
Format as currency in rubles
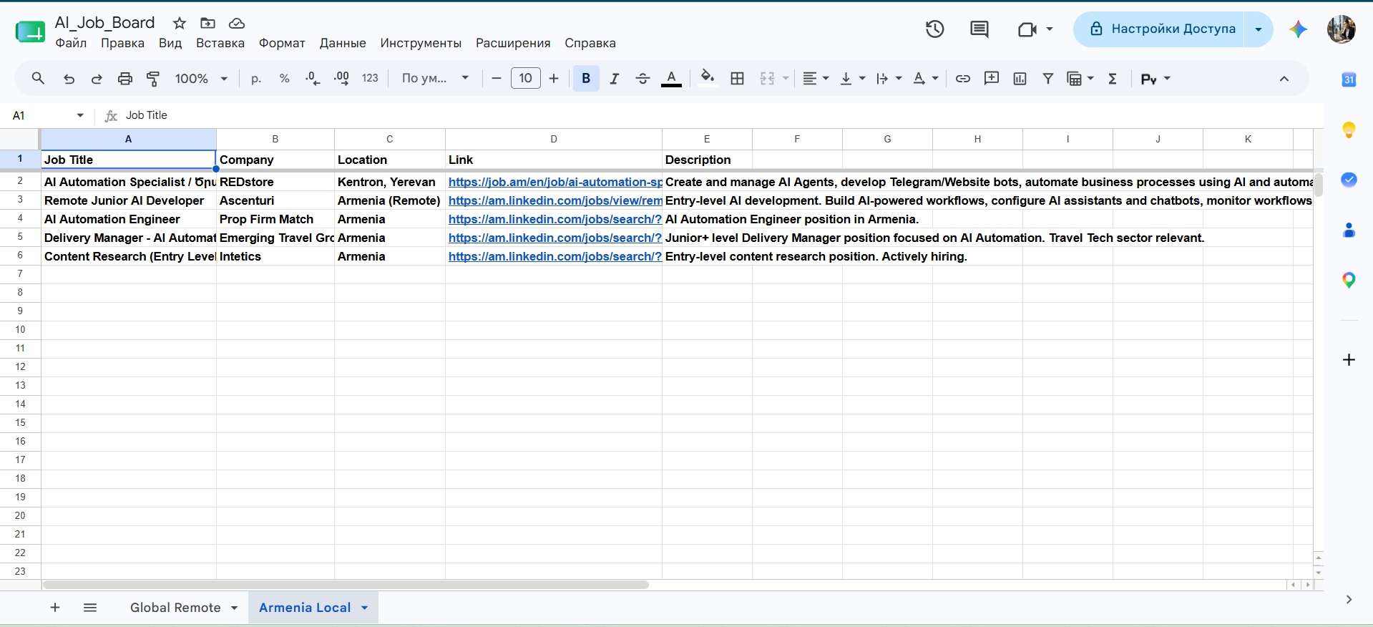pos(256,79)
